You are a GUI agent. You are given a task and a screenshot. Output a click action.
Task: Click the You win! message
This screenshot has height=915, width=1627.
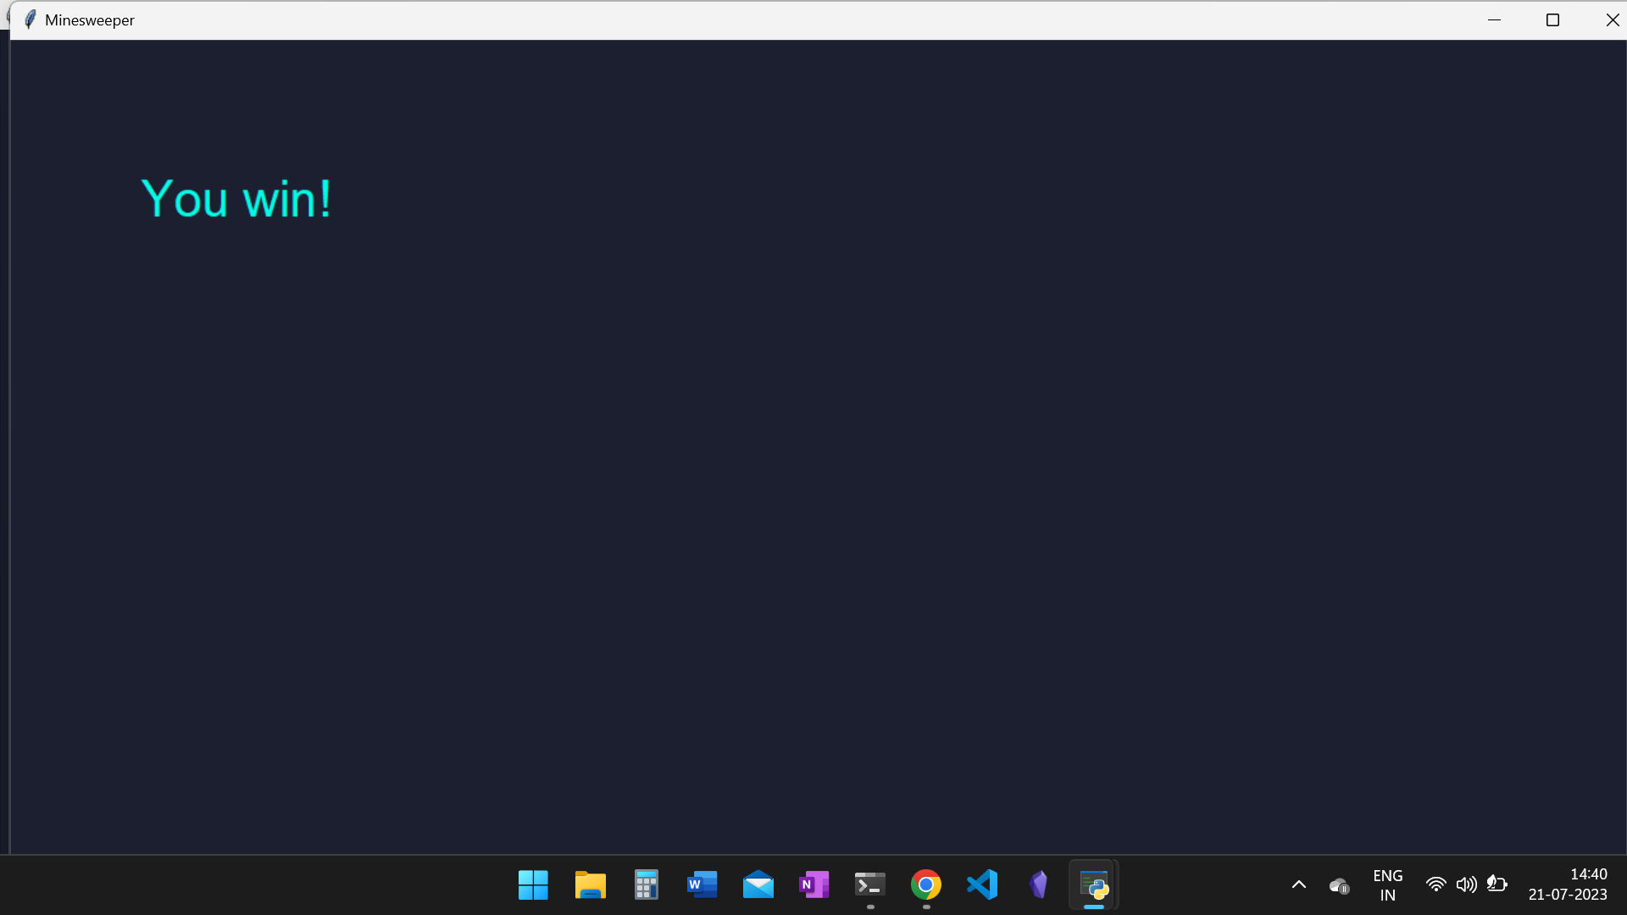(236, 198)
